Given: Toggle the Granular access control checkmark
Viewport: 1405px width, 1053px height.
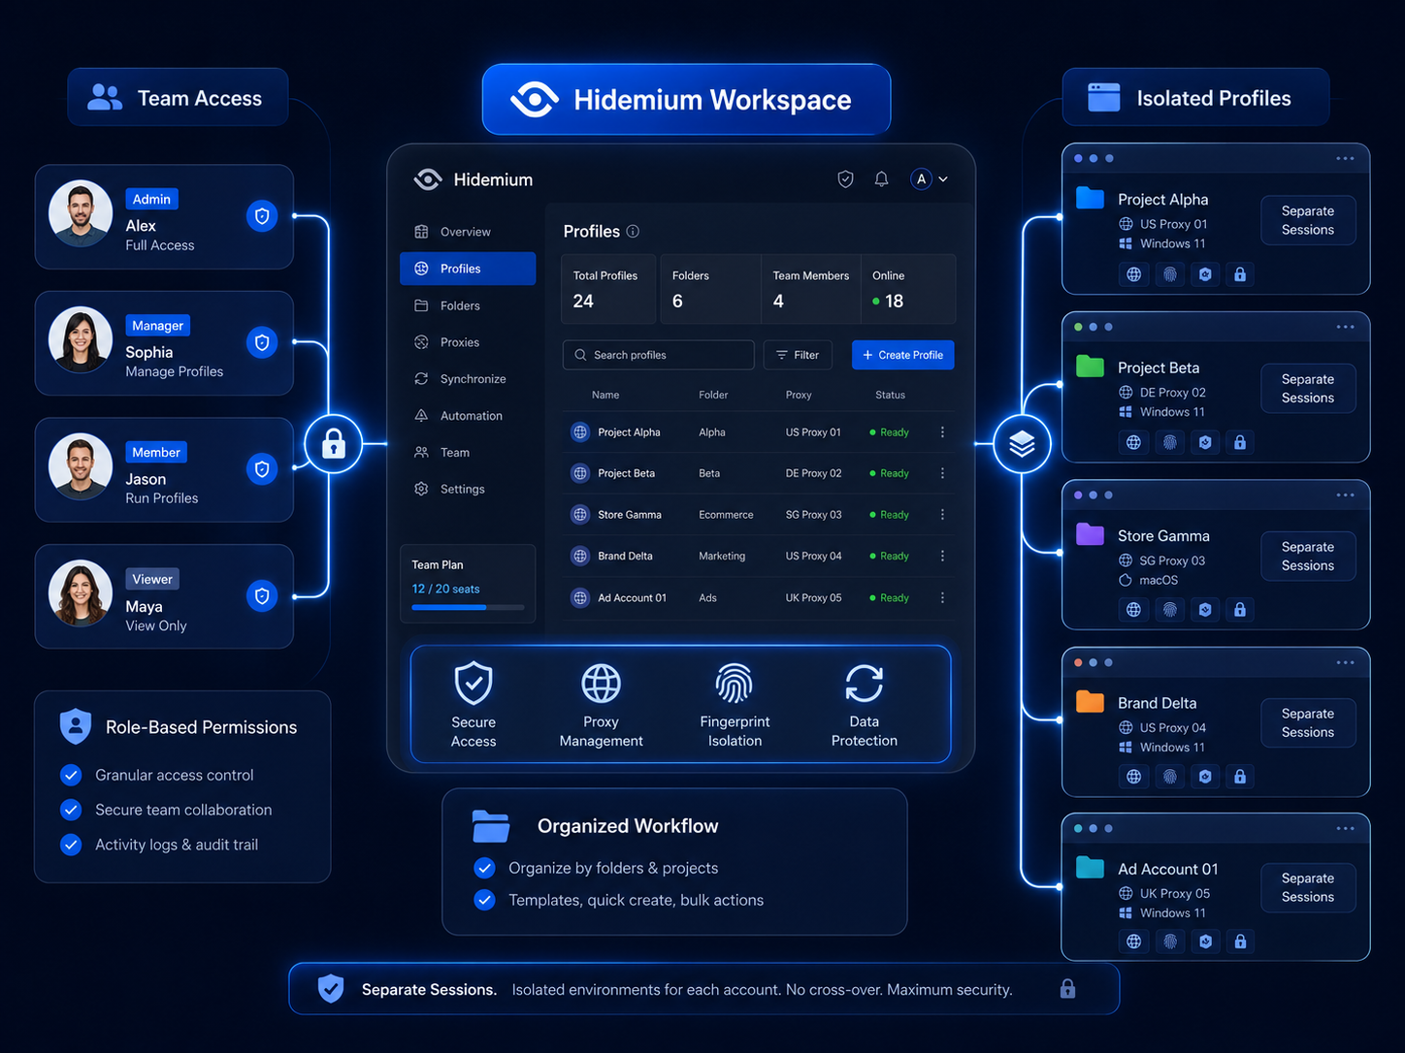Looking at the screenshot, I should coord(71,775).
